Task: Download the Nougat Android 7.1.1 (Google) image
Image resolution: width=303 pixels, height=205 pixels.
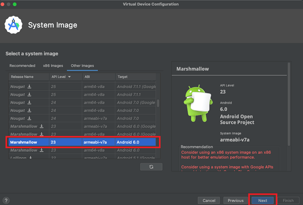Action: point(29,86)
